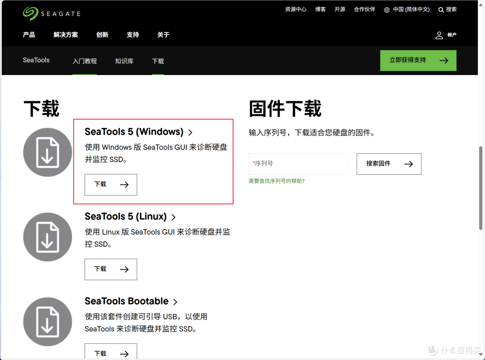Click the SeaTools section label
Image resolution: width=485 pixels, height=360 pixels.
point(36,60)
